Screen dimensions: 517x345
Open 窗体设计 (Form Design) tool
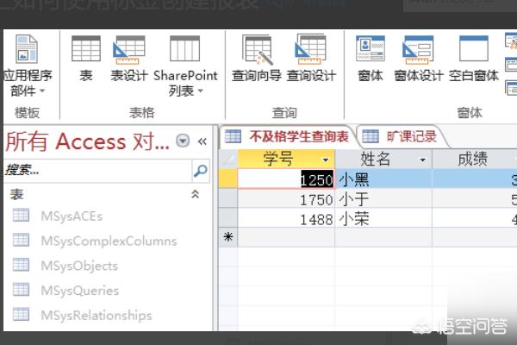point(418,59)
